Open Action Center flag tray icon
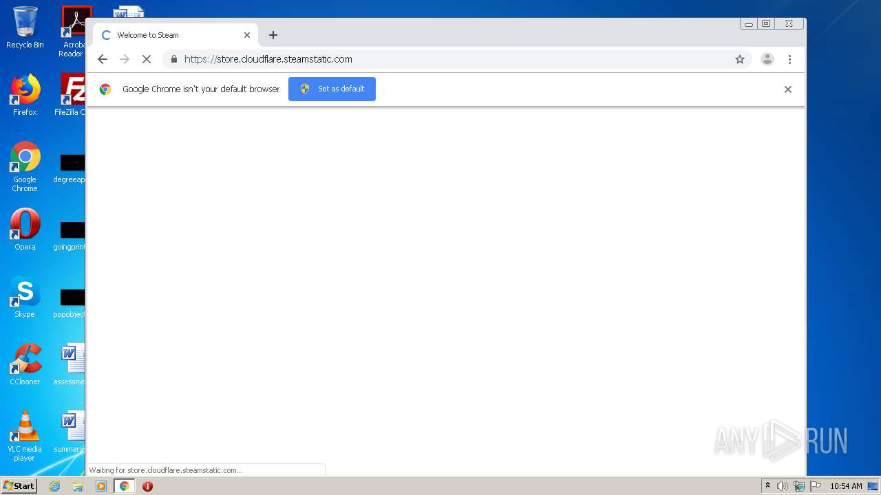 pos(816,486)
